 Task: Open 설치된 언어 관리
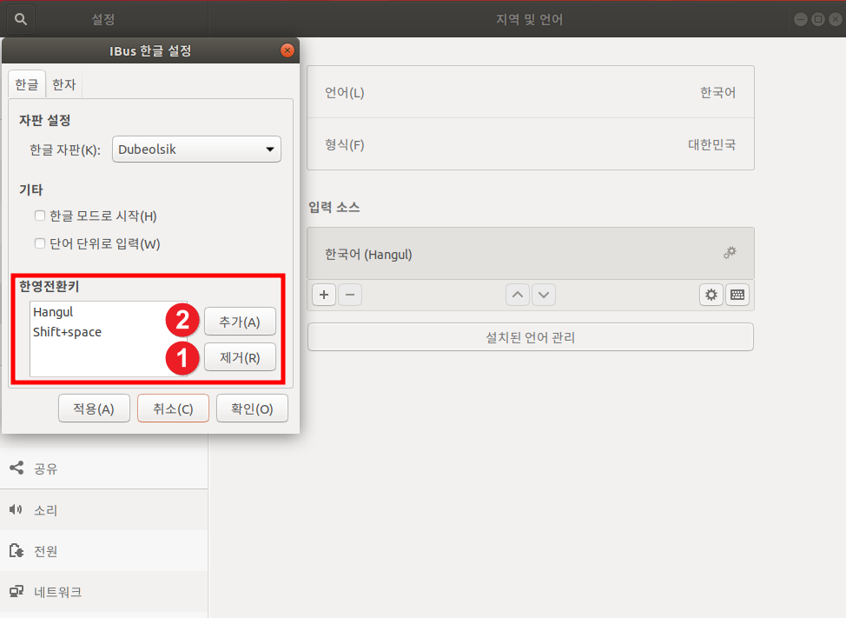click(x=530, y=337)
